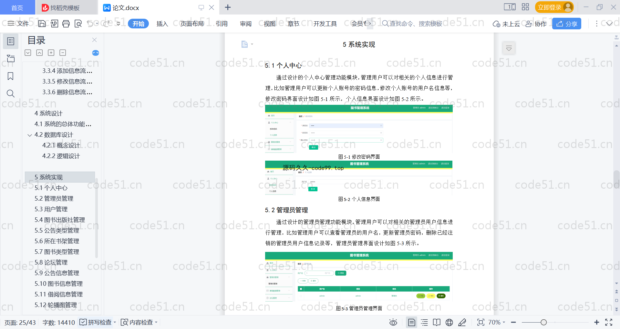Switch to the 审阅 ribbon tab
Image resolution: width=620 pixels, height=329 pixels.
(x=246, y=24)
